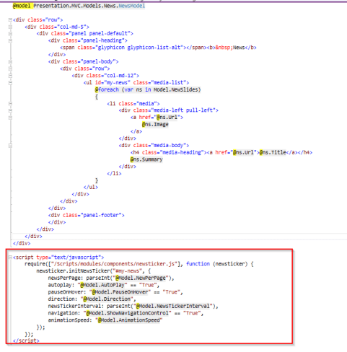This screenshot has height=352, width=347.
Task: Click the newsPerPage property name
Action: point(64,278)
